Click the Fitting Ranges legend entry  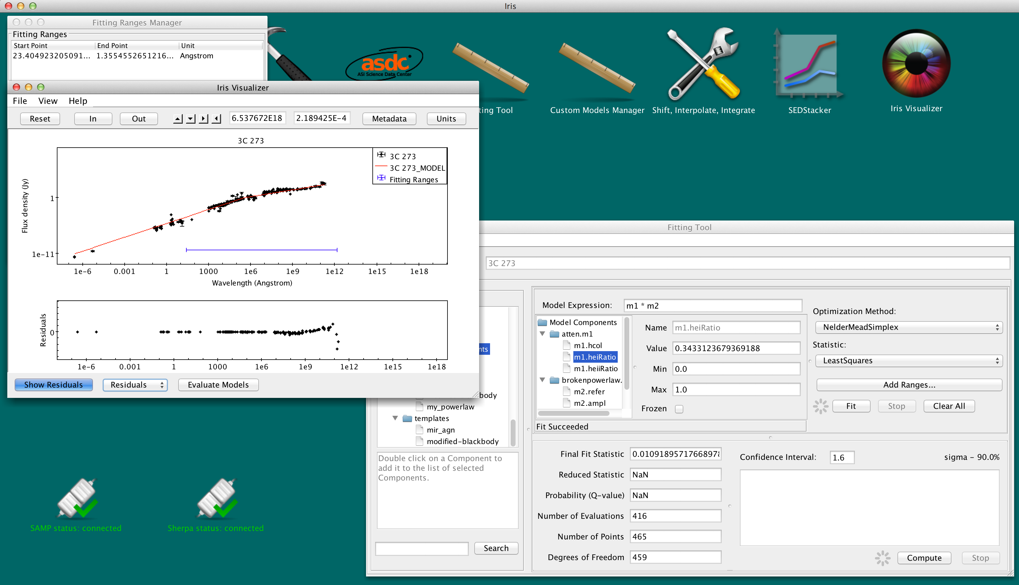coord(407,180)
